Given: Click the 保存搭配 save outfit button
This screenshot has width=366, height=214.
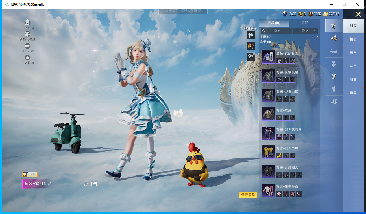Looking at the screenshot, I should point(248,195).
